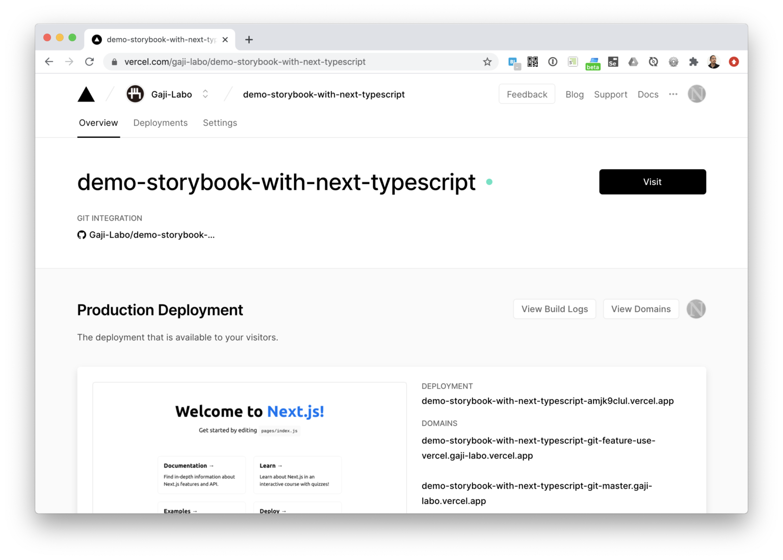The image size is (783, 560).
Task: Open View Build Logs
Action: tap(554, 309)
